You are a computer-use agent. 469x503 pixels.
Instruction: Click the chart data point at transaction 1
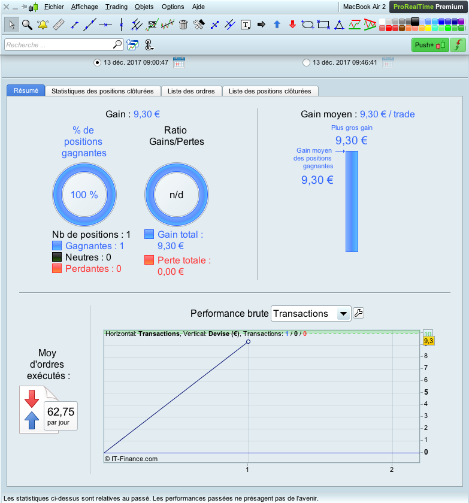click(248, 342)
